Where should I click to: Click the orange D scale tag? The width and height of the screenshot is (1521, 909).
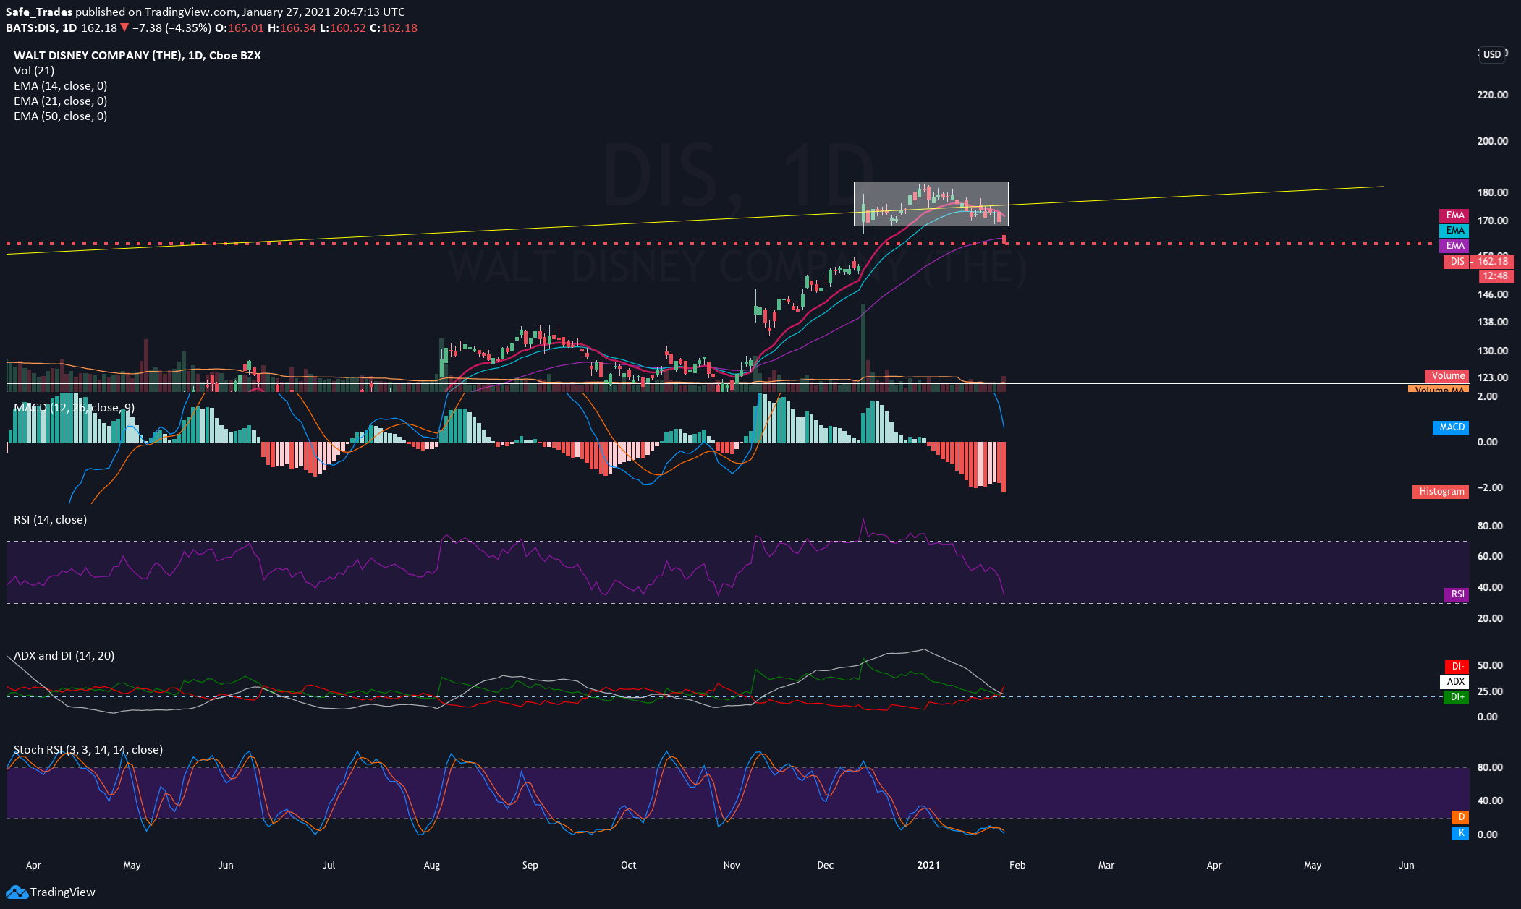pyautogui.click(x=1460, y=817)
